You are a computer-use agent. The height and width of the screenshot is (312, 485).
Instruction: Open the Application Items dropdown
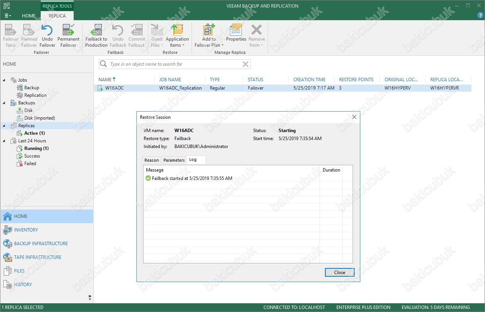[177, 36]
